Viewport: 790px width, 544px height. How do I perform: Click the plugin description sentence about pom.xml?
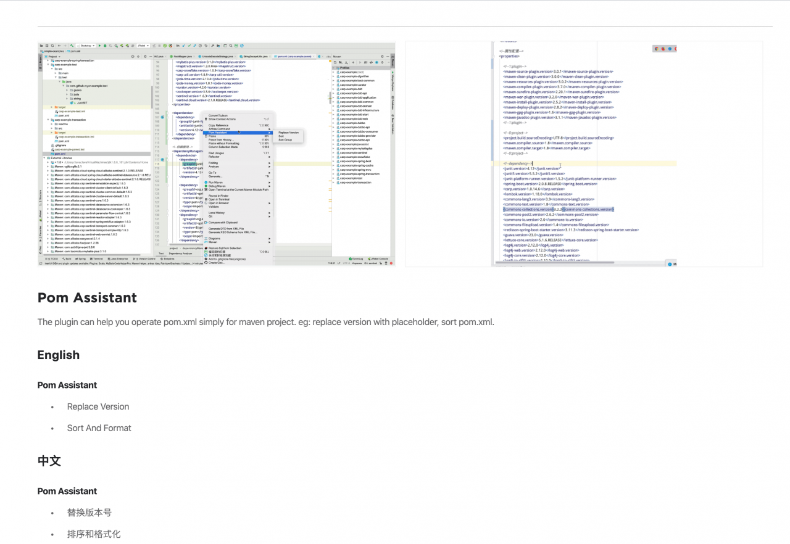(266, 322)
